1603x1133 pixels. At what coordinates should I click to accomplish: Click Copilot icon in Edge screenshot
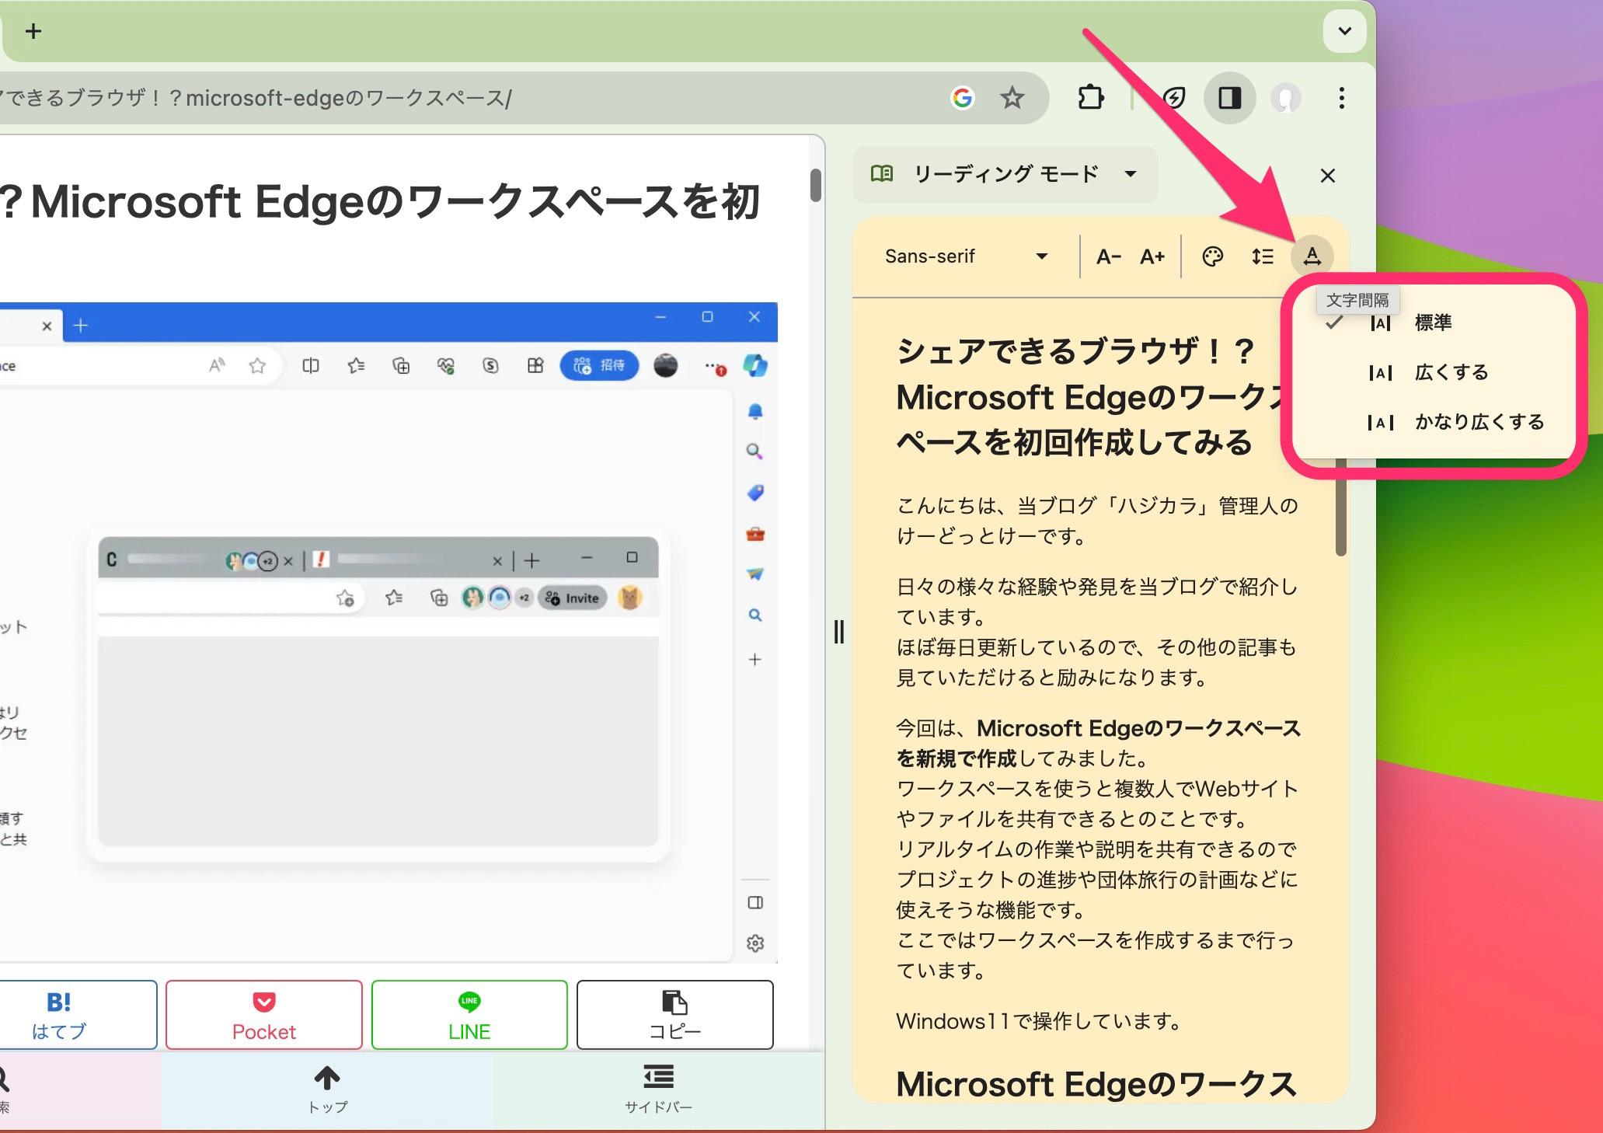(755, 365)
